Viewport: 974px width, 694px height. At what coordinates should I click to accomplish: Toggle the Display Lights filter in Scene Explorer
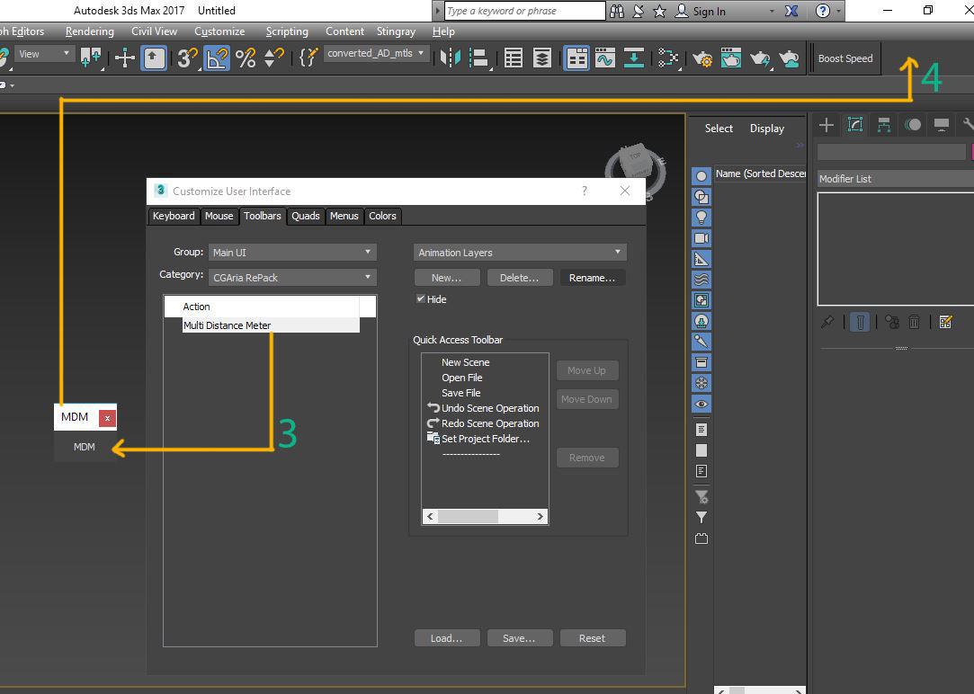coord(701,218)
